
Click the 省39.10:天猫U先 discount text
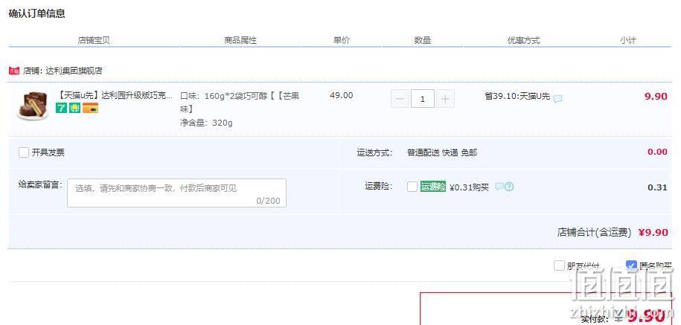click(x=517, y=97)
